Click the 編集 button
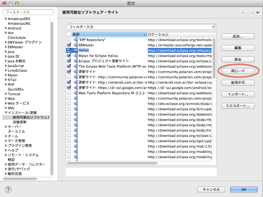Screen dimensions: 263x197 tap(238, 48)
